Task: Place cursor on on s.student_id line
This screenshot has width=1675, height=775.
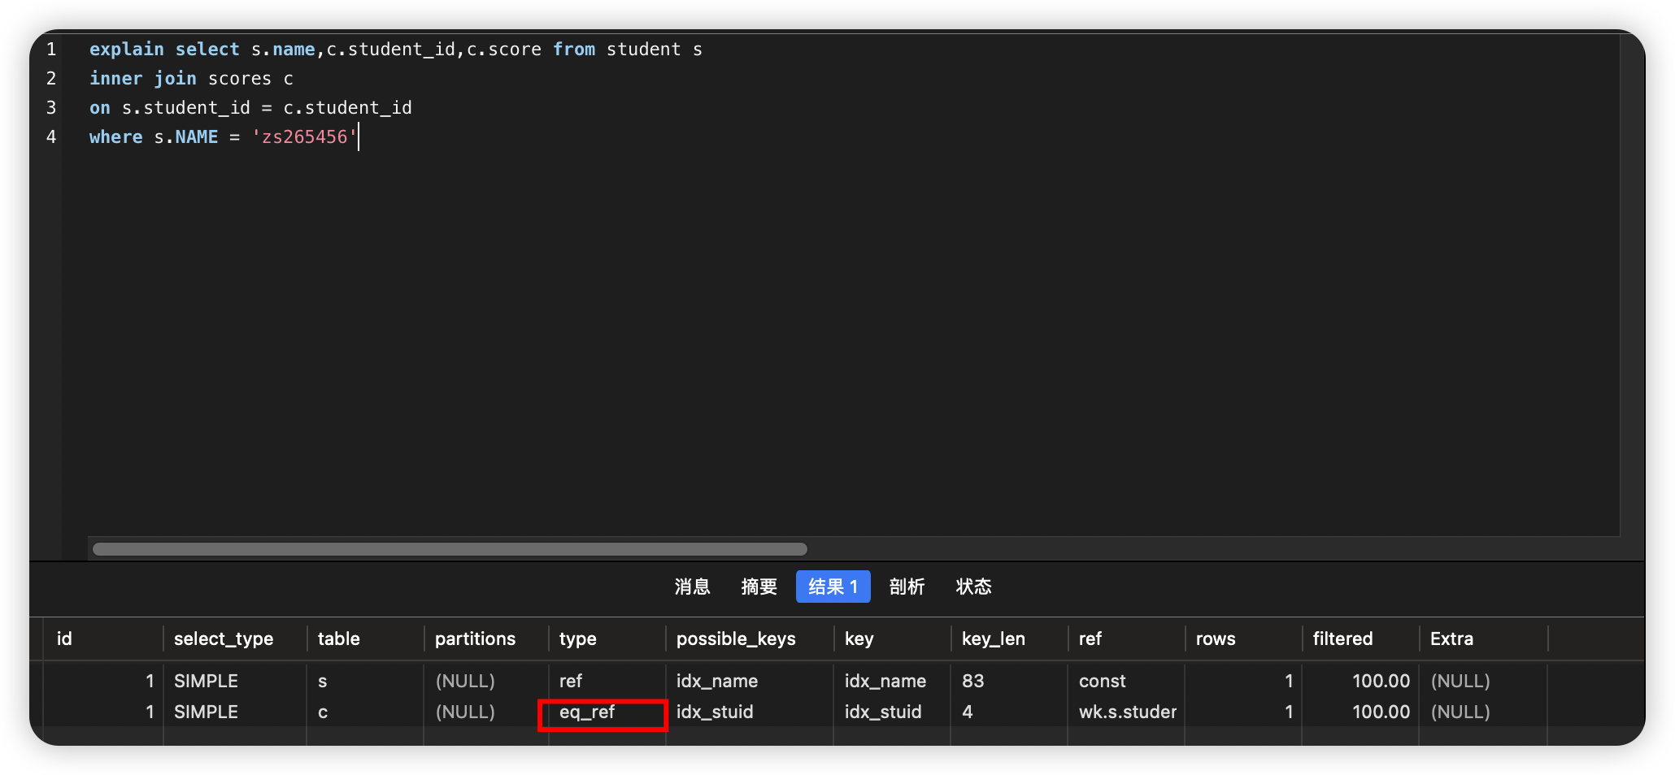Action: click(250, 108)
